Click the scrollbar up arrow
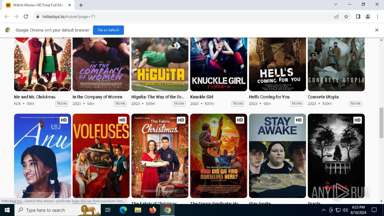This screenshot has width=384, height=216. tap(382, 40)
